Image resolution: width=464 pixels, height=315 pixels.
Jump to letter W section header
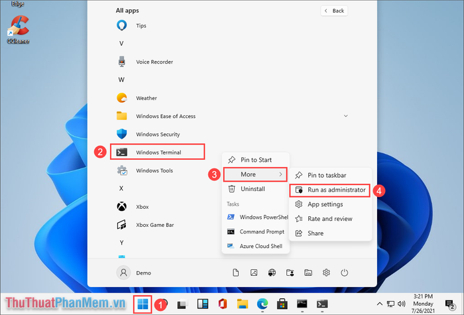[121, 80]
